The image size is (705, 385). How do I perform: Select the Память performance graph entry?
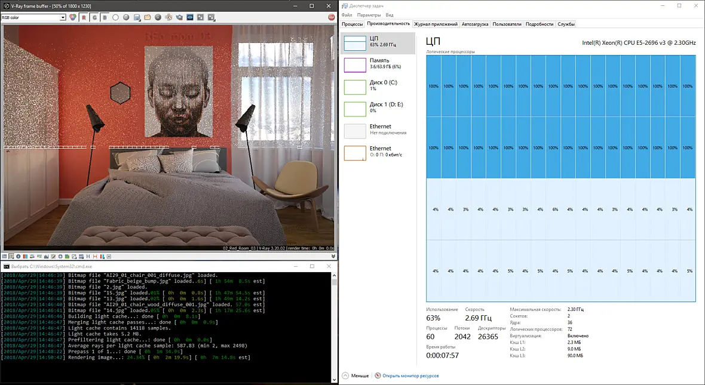coord(378,64)
